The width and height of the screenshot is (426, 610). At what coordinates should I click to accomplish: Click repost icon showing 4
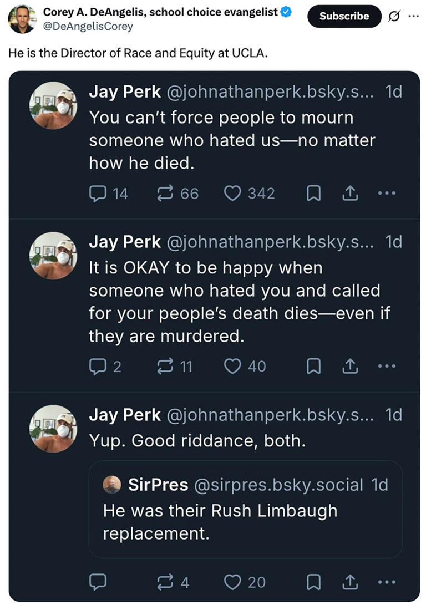[165, 582]
